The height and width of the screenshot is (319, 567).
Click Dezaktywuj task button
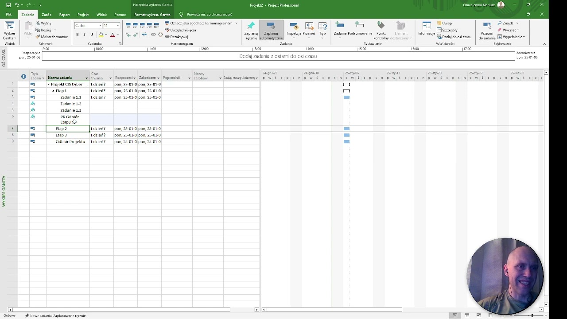[x=176, y=37]
